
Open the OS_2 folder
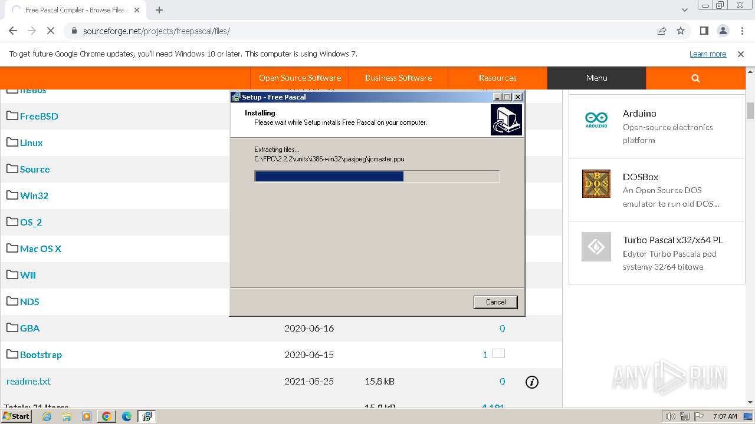coord(31,222)
